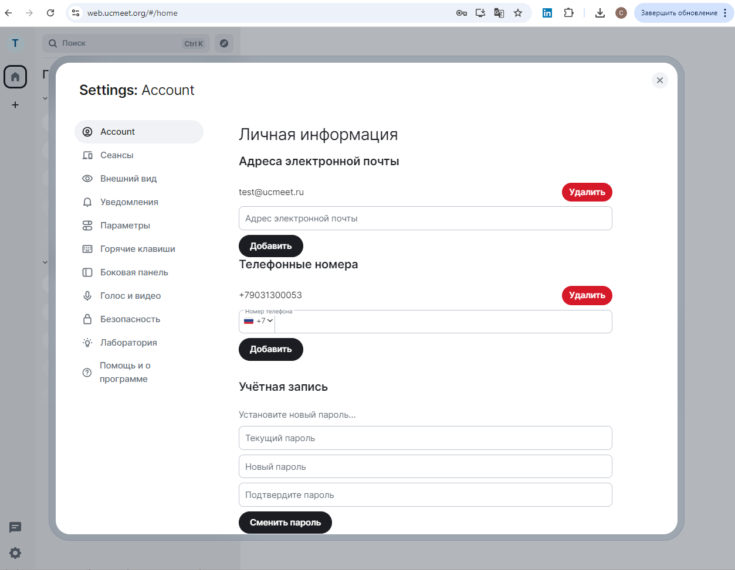This screenshot has height=570, width=735.
Task: Open the Google Translate icon in address bar
Action: [499, 12]
